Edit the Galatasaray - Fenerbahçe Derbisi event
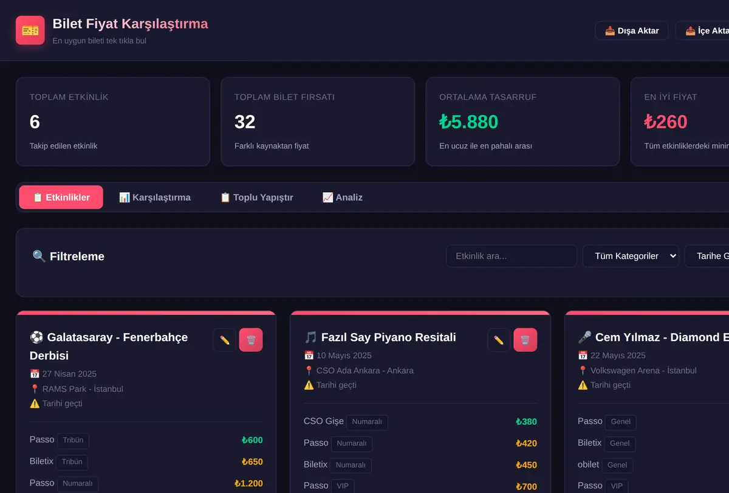 point(225,340)
